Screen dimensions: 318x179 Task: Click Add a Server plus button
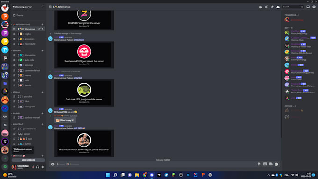click(x=5, y=158)
